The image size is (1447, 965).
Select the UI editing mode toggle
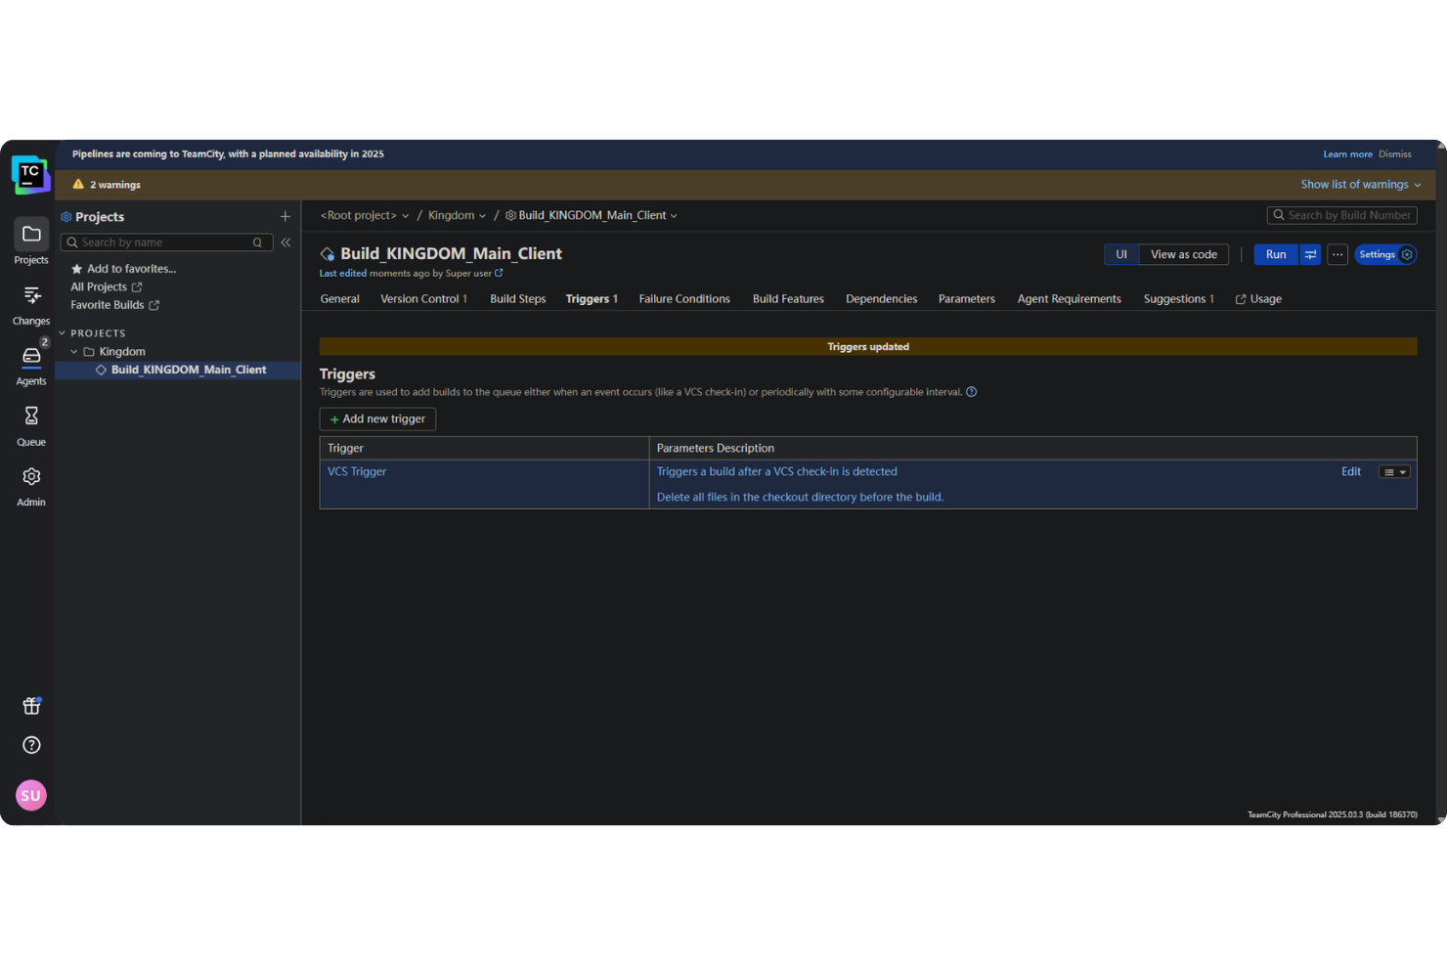pos(1120,254)
